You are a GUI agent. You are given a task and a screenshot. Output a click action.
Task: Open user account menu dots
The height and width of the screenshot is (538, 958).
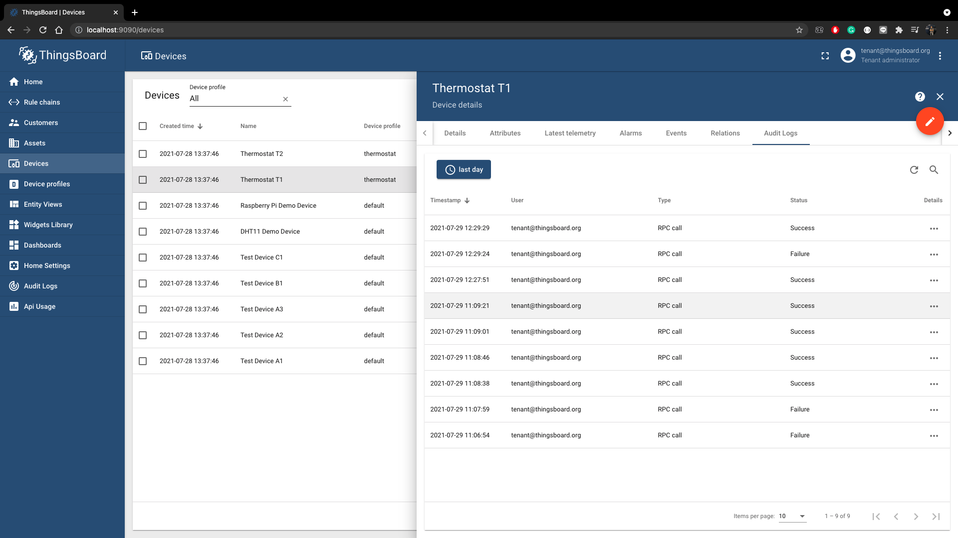[940, 56]
